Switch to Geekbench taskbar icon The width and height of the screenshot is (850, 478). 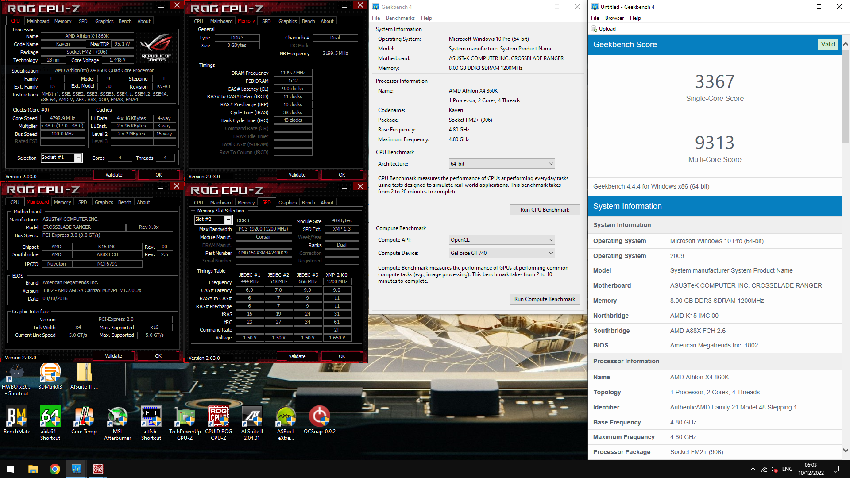click(x=77, y=469)
